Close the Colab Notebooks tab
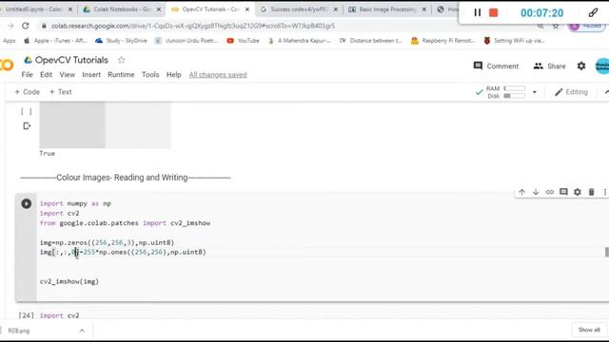This screenshot has width=609, height=342. pos(159,9)
